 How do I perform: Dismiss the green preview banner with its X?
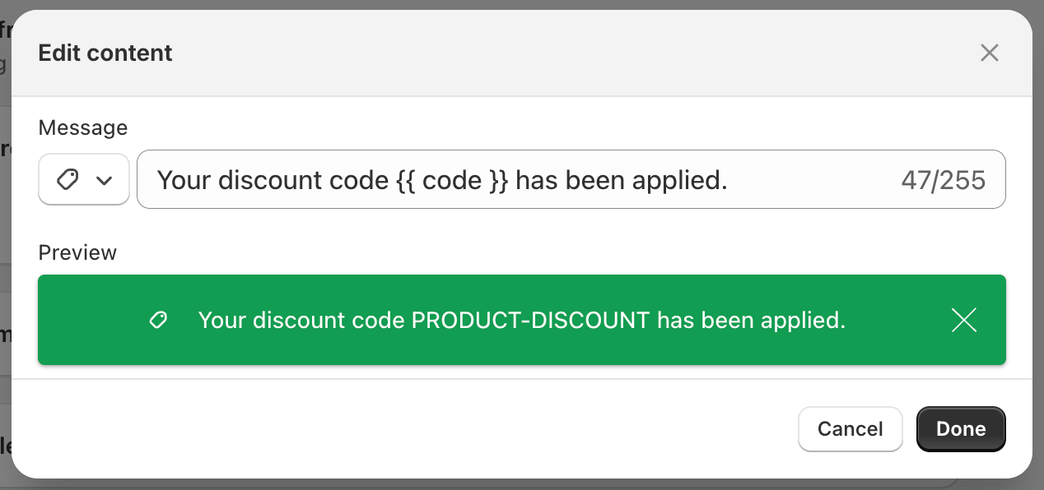pyautogui.click(x=963, y=320)
